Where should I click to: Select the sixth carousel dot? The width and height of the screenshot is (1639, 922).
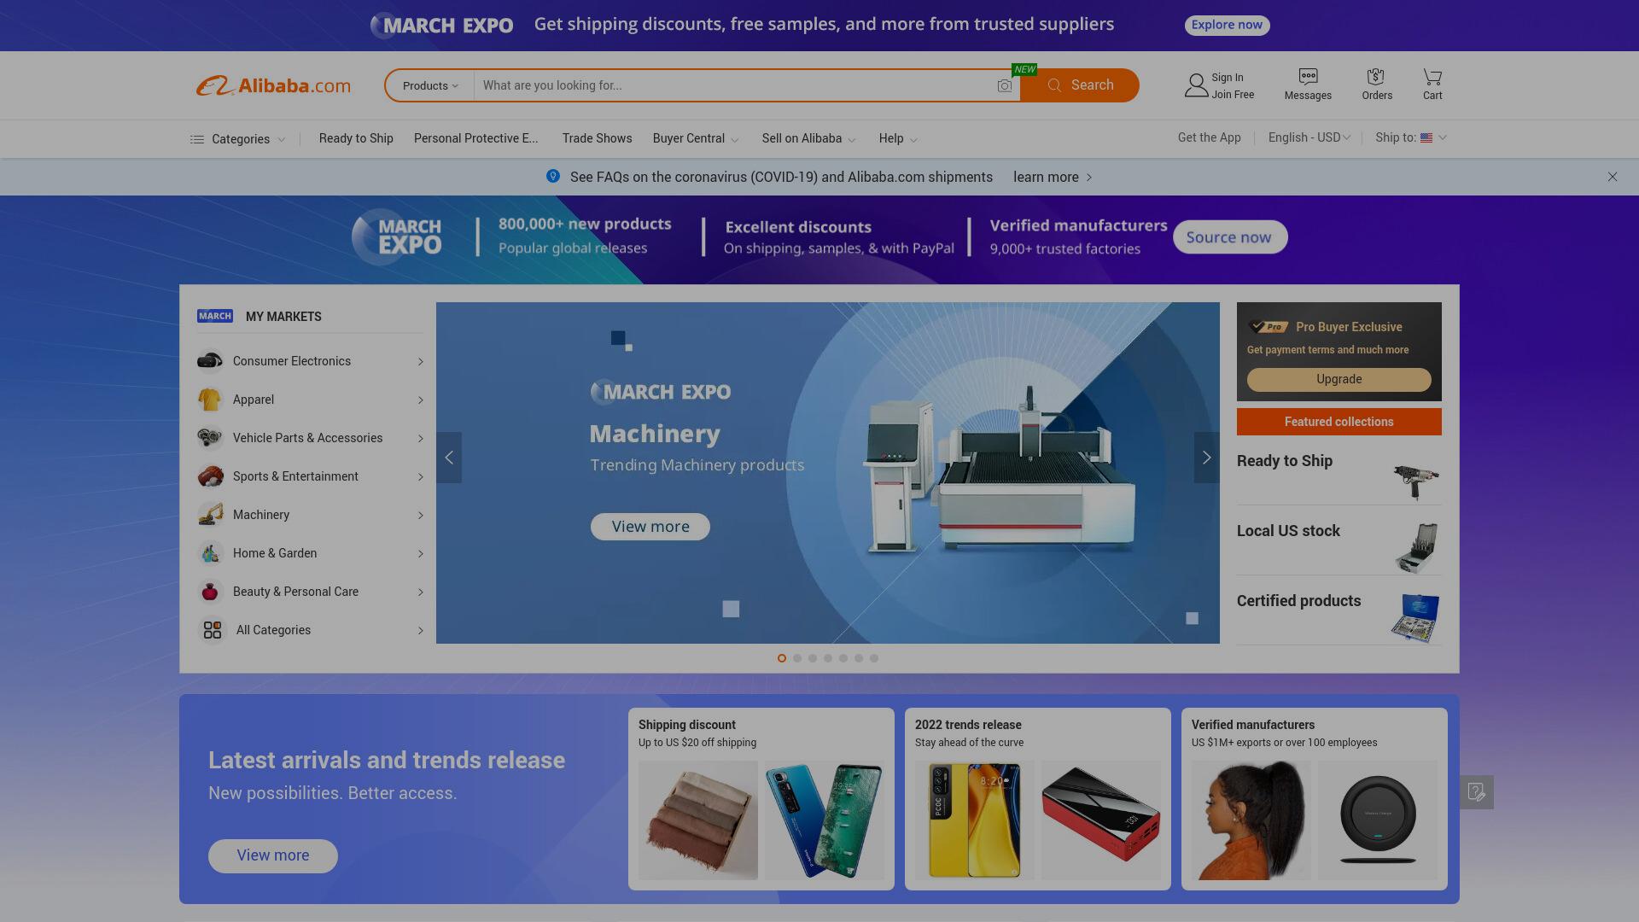859,658
